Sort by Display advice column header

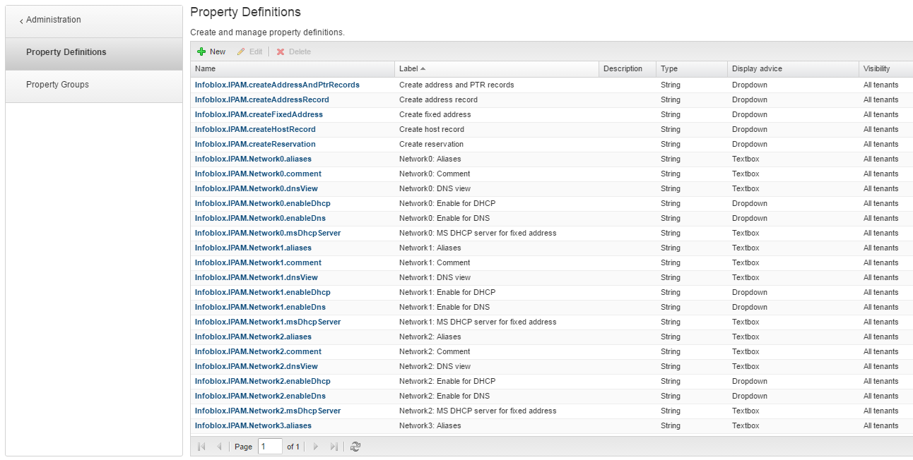(x=793, y=68)
